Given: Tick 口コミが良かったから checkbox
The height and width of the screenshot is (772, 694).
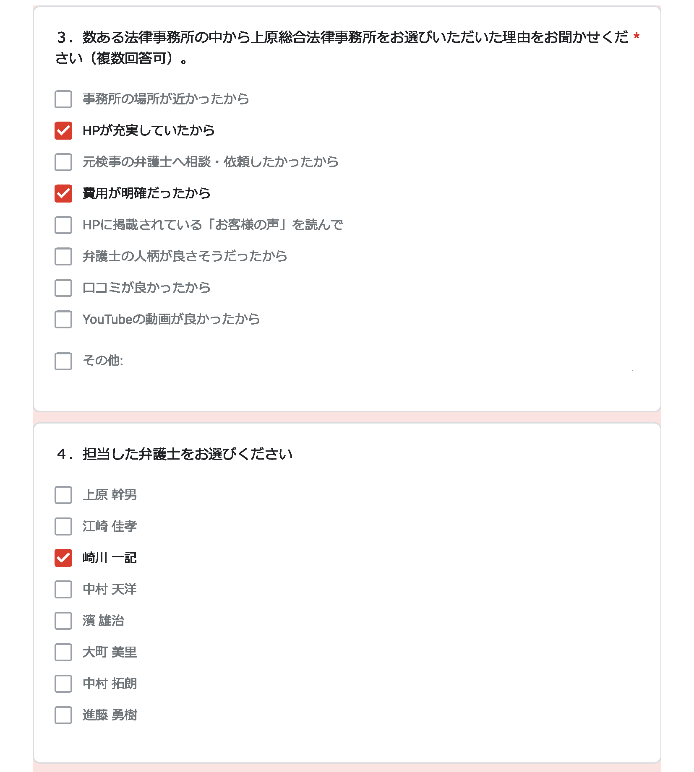Looking at the screenshot, I should (x=63, y=288).
